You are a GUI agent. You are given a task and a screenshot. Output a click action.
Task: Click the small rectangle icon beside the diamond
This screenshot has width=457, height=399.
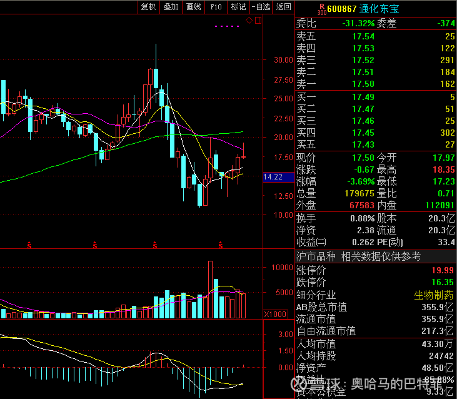point(258,21)
